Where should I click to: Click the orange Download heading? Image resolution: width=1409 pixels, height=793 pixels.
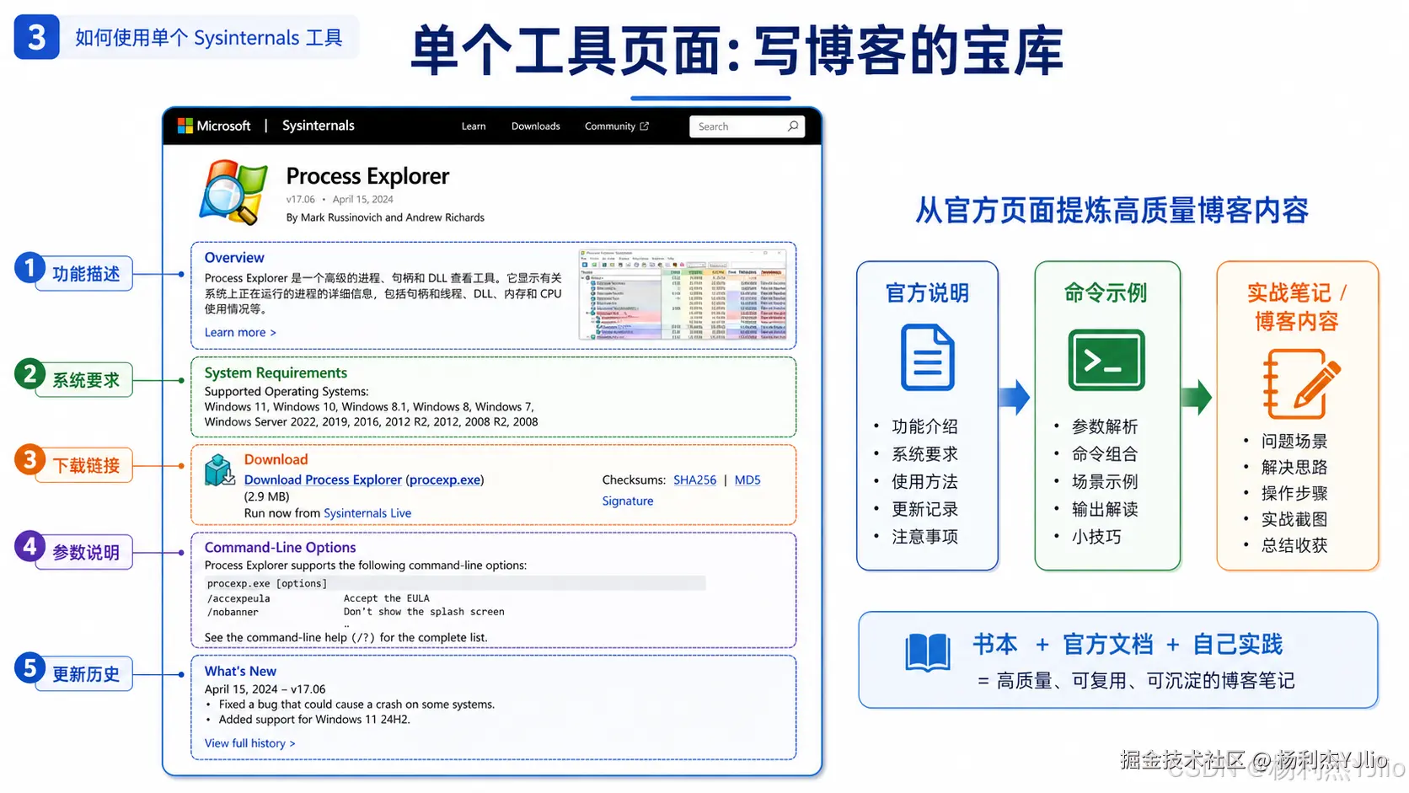(276, 459)
